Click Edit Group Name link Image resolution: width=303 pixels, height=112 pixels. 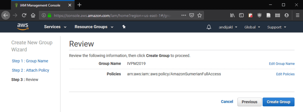click(x=282, y=64)
